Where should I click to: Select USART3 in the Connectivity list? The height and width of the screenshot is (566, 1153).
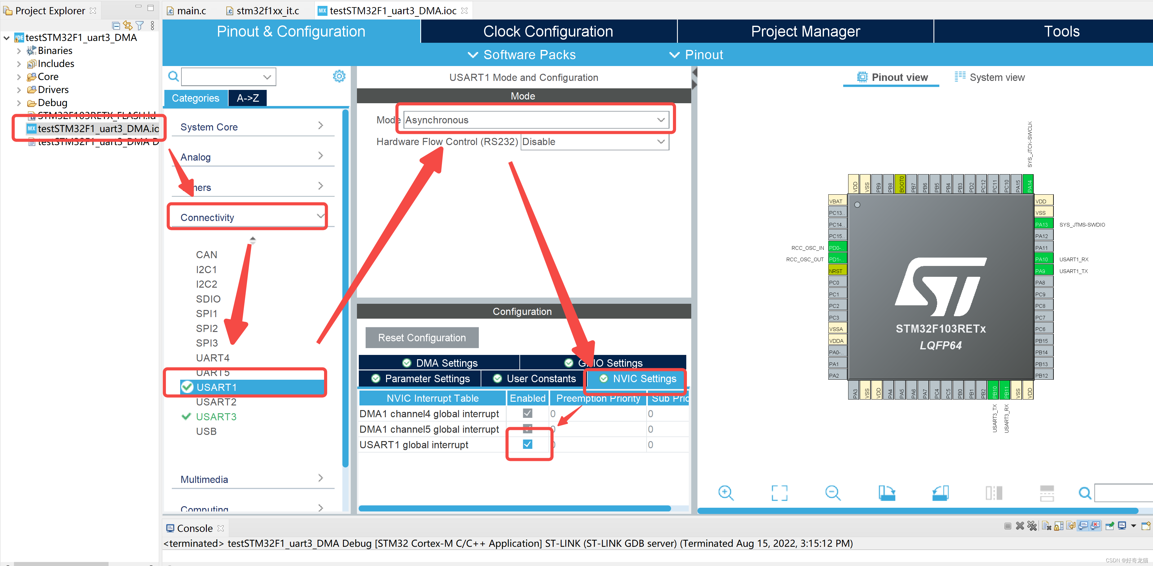pos(216,417)
